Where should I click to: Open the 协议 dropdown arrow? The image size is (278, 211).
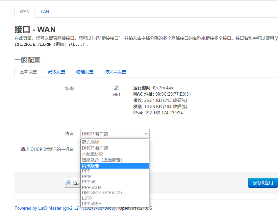click(x=146, y=134)
